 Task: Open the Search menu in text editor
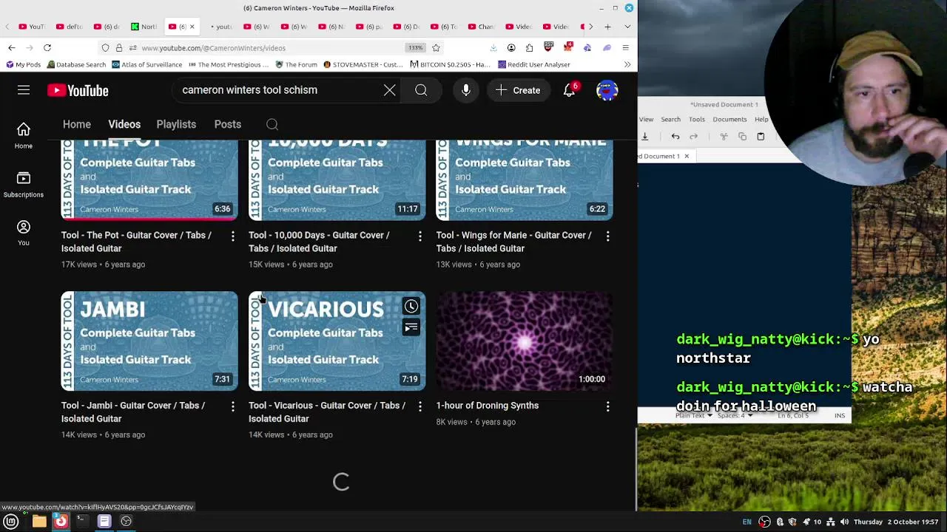670,119
